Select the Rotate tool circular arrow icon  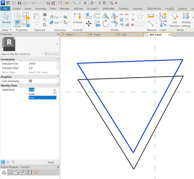click(x=106, y=24)
